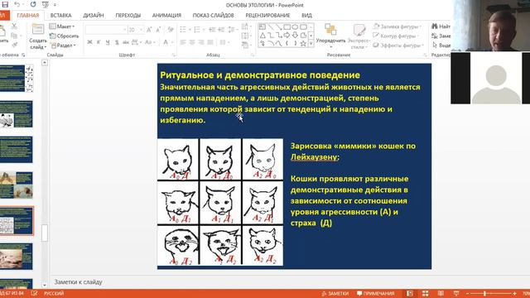This screenshot has width=530, height=298.
Task: Switch to slide sorter view
Action: [425, 293]
